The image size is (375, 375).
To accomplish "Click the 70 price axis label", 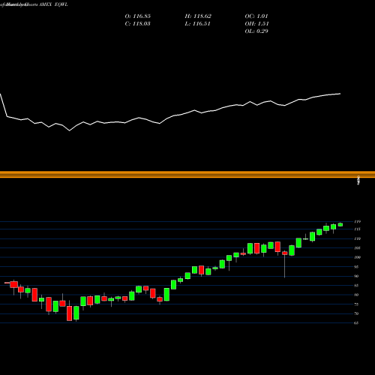I will (x=356, y=313).
